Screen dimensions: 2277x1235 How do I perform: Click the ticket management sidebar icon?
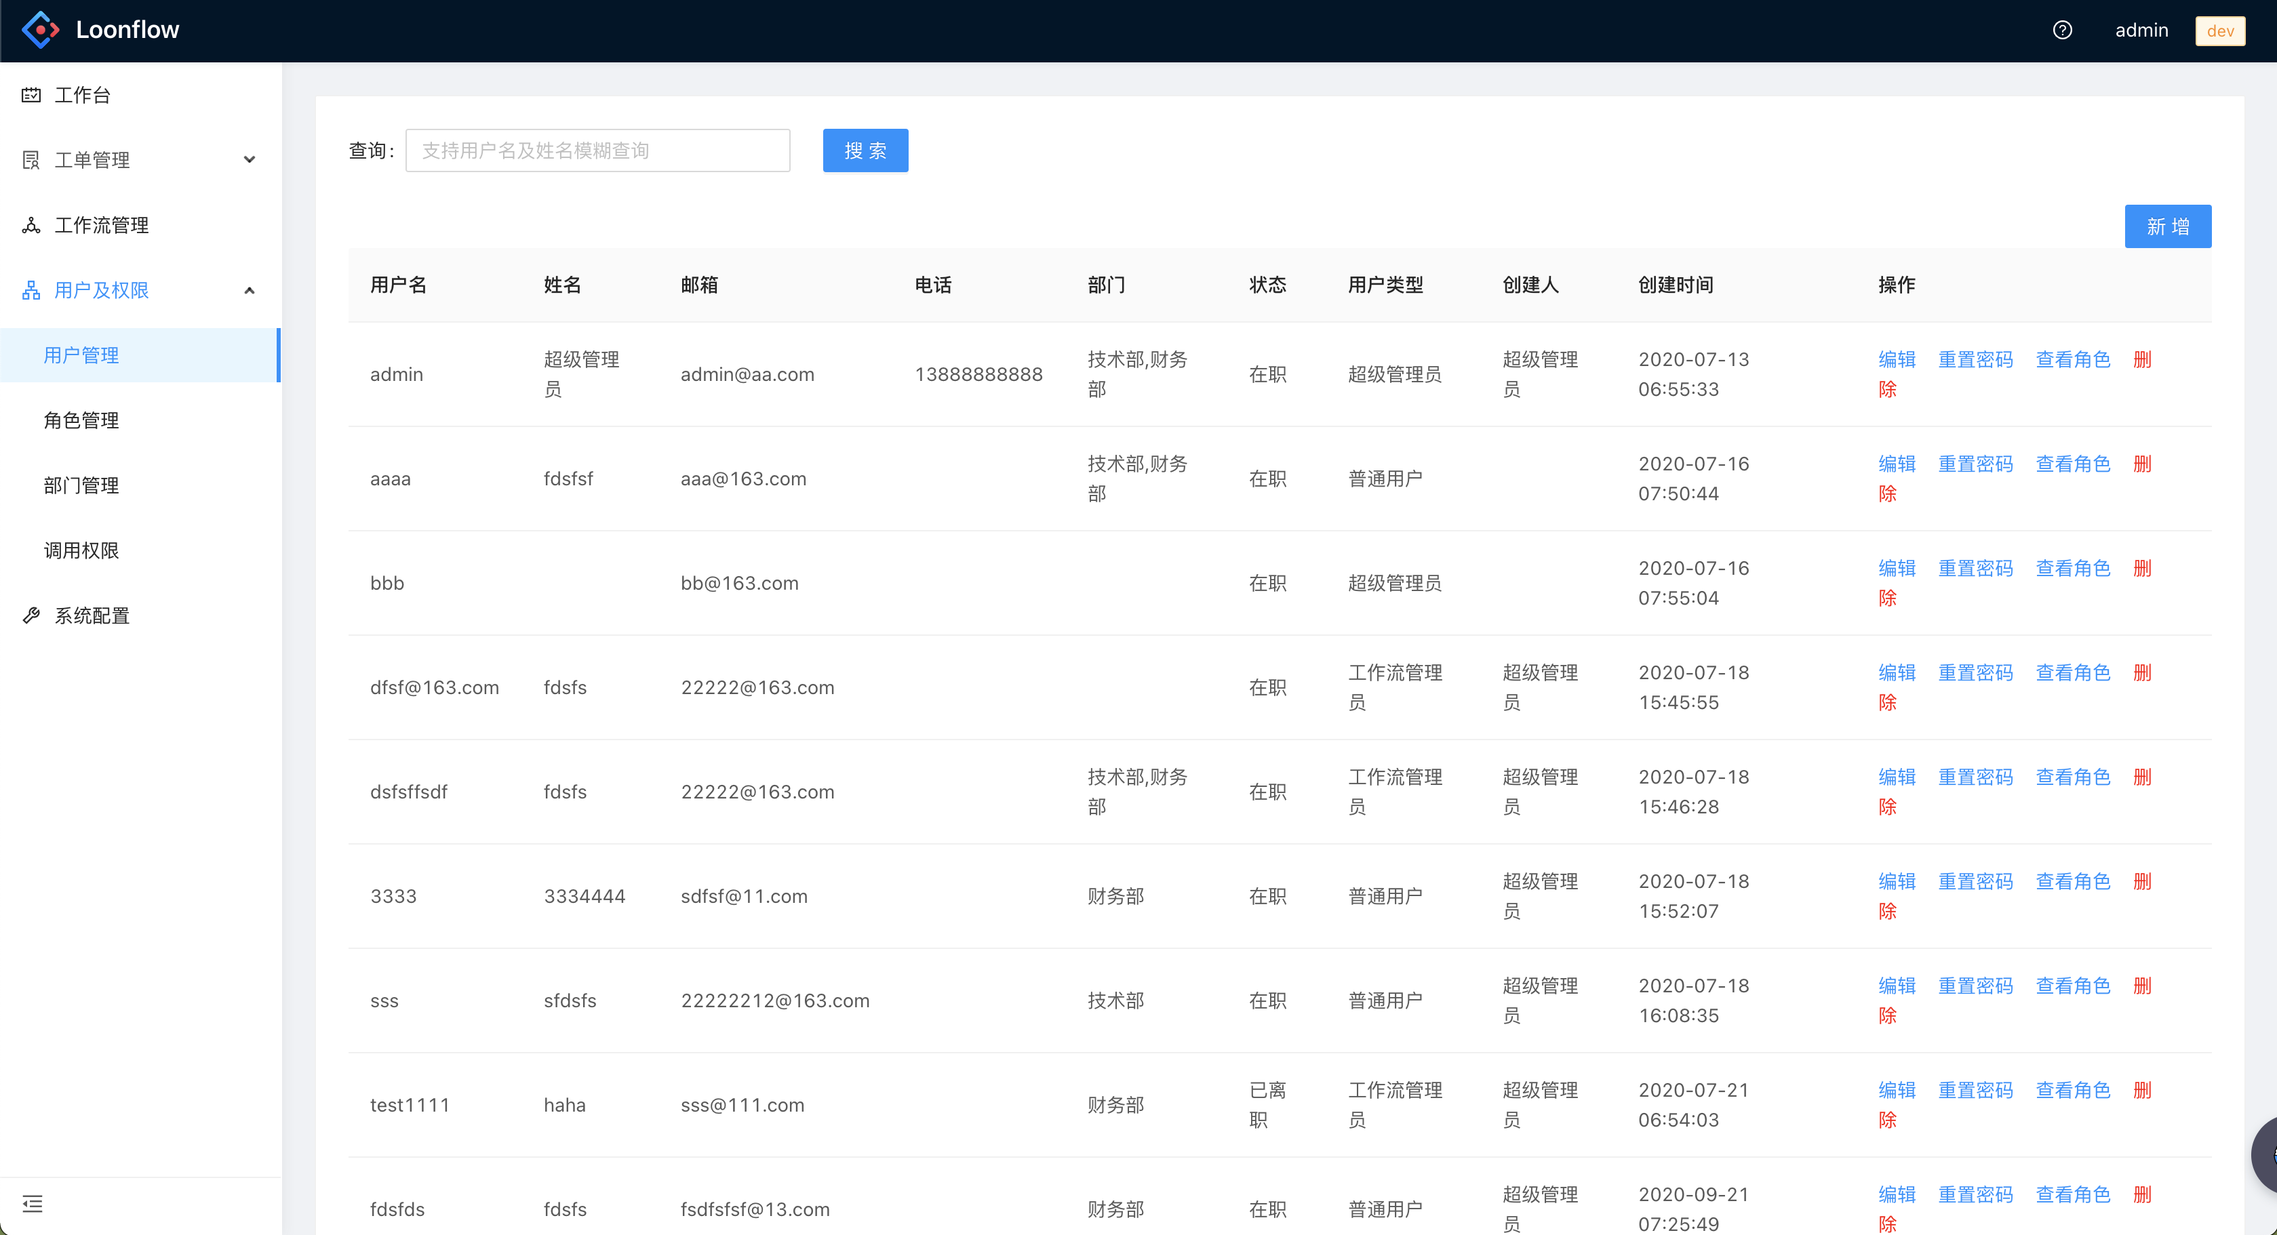[x=31, y=160]
